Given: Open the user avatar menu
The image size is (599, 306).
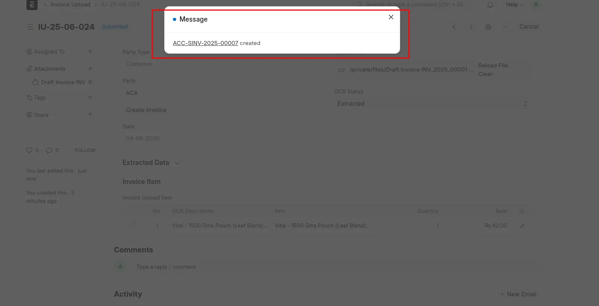Looking at the screenshot, I should pyautogui.click(x=536, y=4).
